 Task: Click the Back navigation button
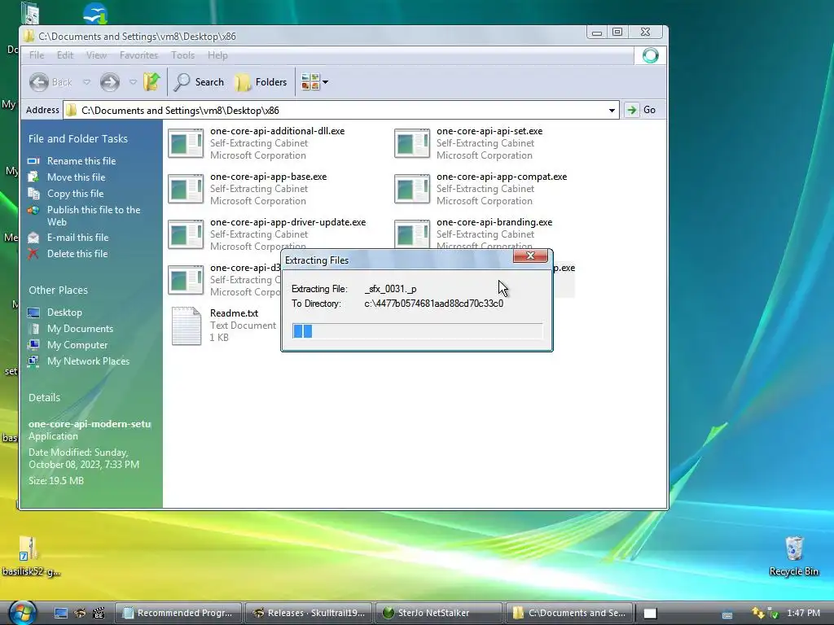[x=50, y=82]
